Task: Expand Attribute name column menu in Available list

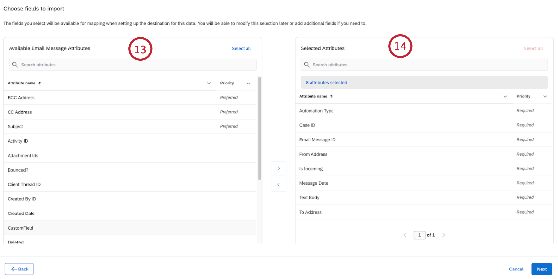Action: tap(209, 83)
